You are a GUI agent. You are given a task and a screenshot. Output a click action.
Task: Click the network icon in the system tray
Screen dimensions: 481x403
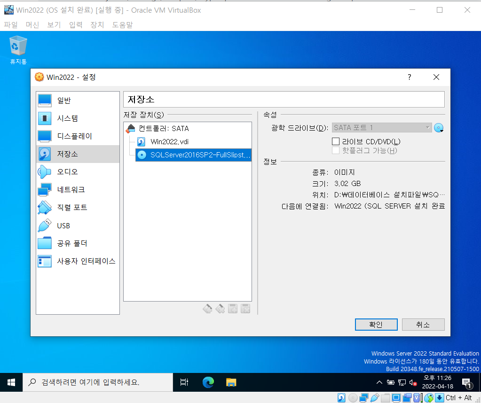(x=402, y=382)
